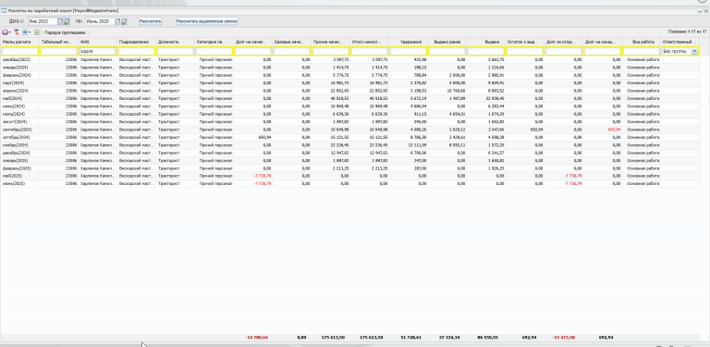Click reset icon beside 'Июнь 2025' date

coord(124,21)
